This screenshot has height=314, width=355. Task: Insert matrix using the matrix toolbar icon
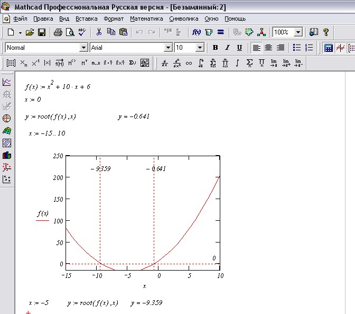pyautogui.click(x=11, y=63)
